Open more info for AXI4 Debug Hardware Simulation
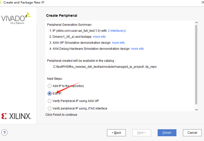 137,49
